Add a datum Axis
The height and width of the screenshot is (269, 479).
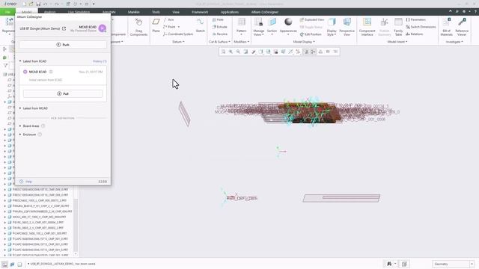(x=169, y=19)
